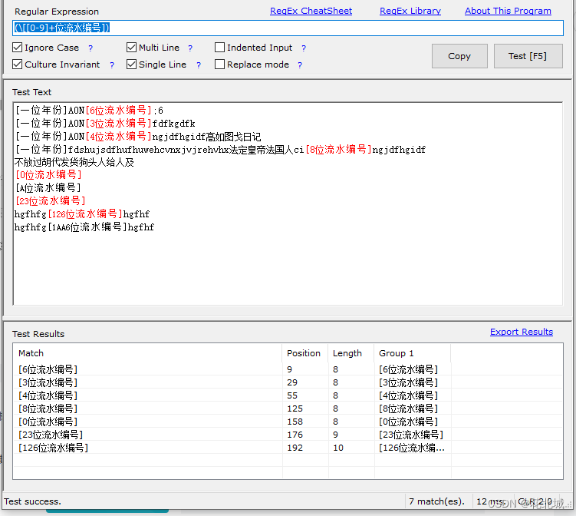Click into the Regular Expression input field
Screen dimensions: 576x516
pyautogui.click(x=288, y=28)
